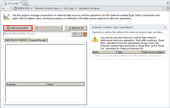Switch to the Search Results tab
The image size is (170, 108).
point(38,40)
